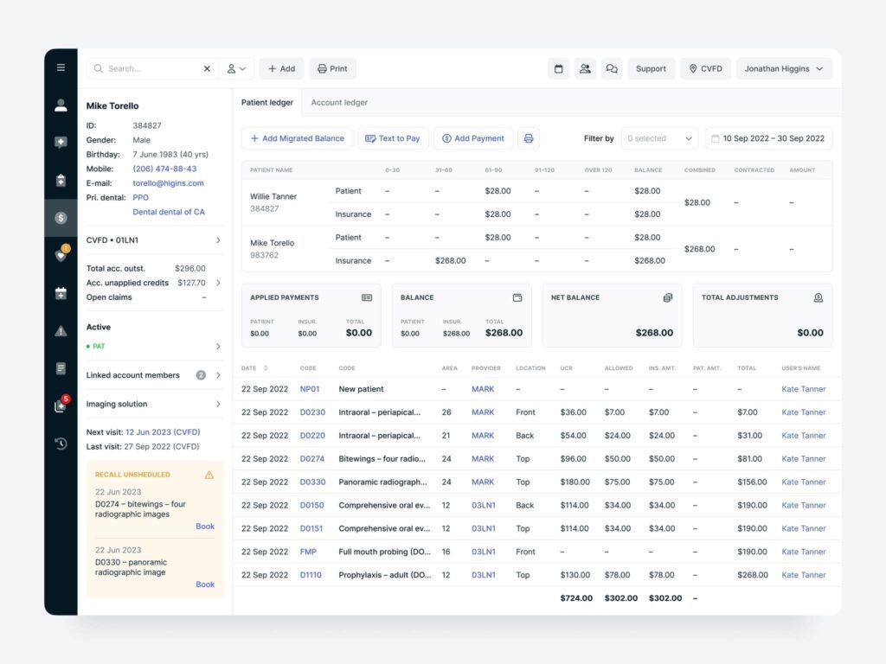Expand the Imaging solution row

point(217,404)
